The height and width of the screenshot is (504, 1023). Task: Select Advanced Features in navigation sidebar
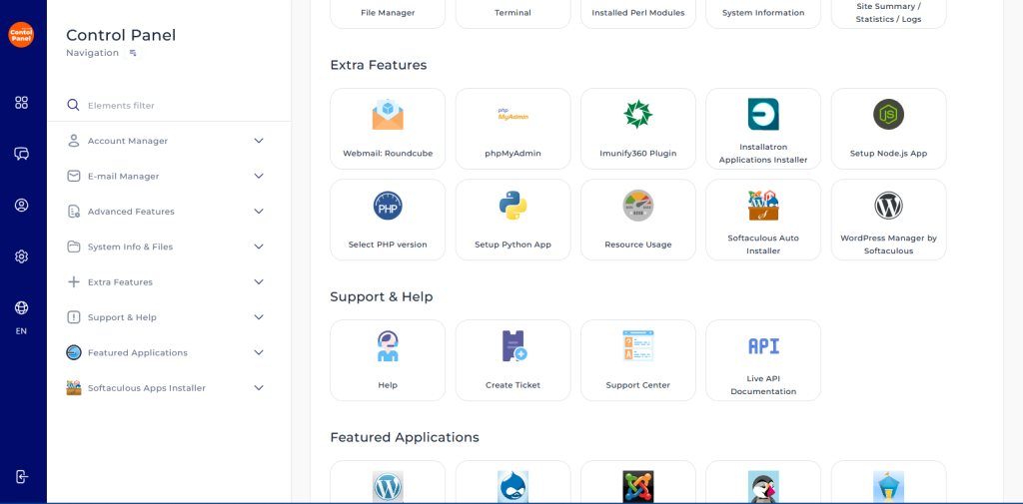(131, 212)
